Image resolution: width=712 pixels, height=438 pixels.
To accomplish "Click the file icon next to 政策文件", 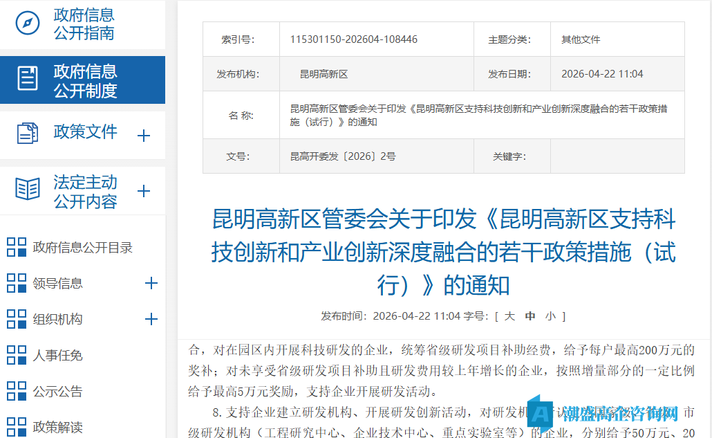I will click(x=28, y=132).
